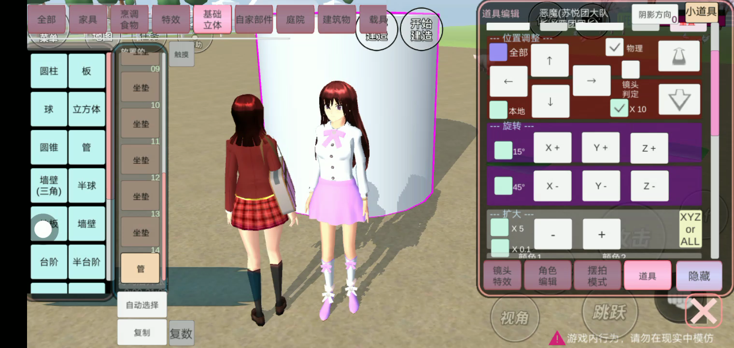
Task: Rotate the prop with Y +
Action: click(x=601, y=148)
